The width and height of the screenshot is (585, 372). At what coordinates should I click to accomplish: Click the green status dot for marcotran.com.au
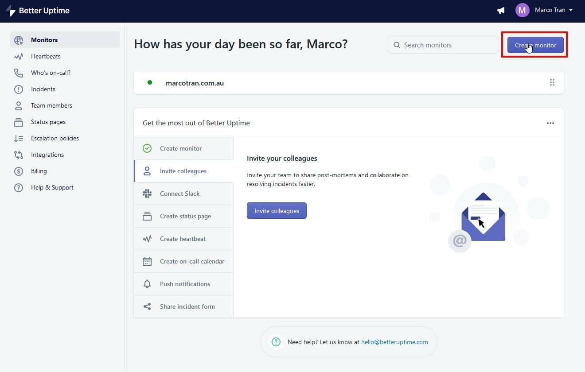149,82
